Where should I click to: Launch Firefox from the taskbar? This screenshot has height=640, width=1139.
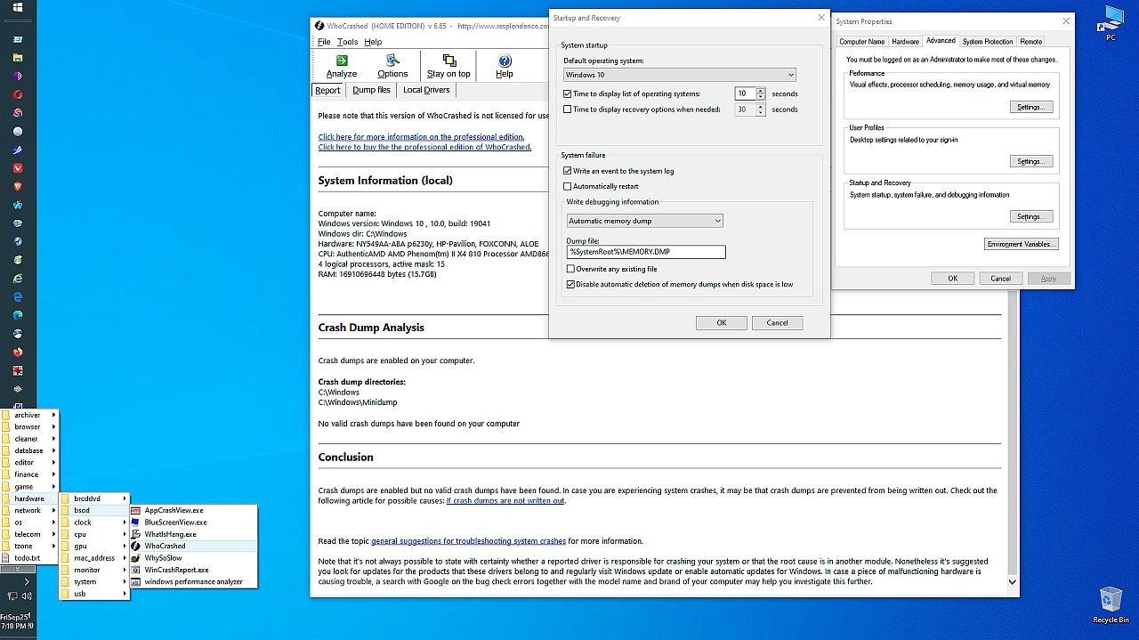(18, 352)
